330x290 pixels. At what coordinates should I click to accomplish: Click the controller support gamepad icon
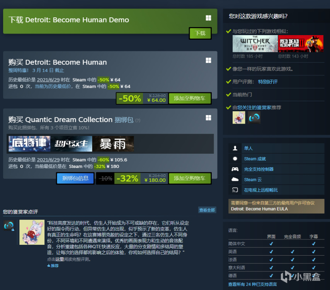235,169
